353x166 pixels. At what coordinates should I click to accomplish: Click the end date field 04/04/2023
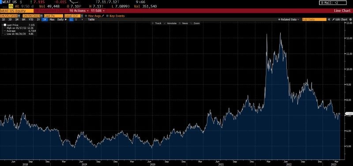(31, 16)
